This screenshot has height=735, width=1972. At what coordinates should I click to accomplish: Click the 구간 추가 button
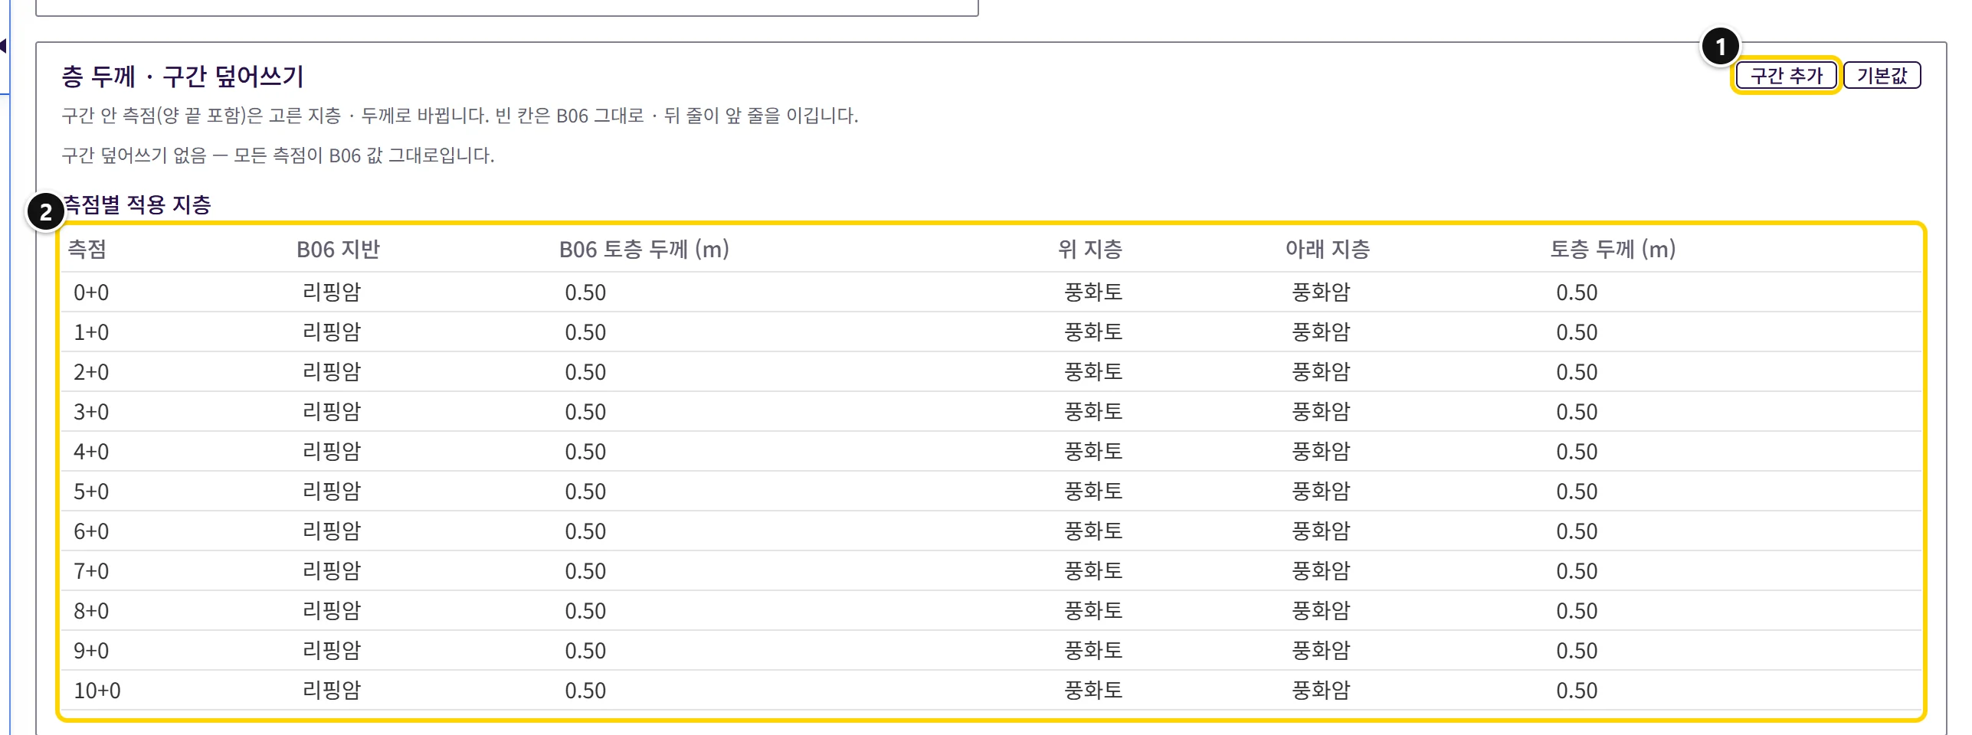pos(1786,75)
